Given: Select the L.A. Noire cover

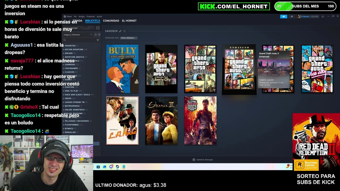Looking at the screenshot, I should pyautogui.click(x=122, y=120).
